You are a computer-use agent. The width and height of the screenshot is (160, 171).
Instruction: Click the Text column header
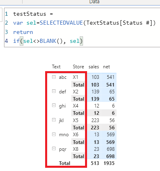click(56, 67)
